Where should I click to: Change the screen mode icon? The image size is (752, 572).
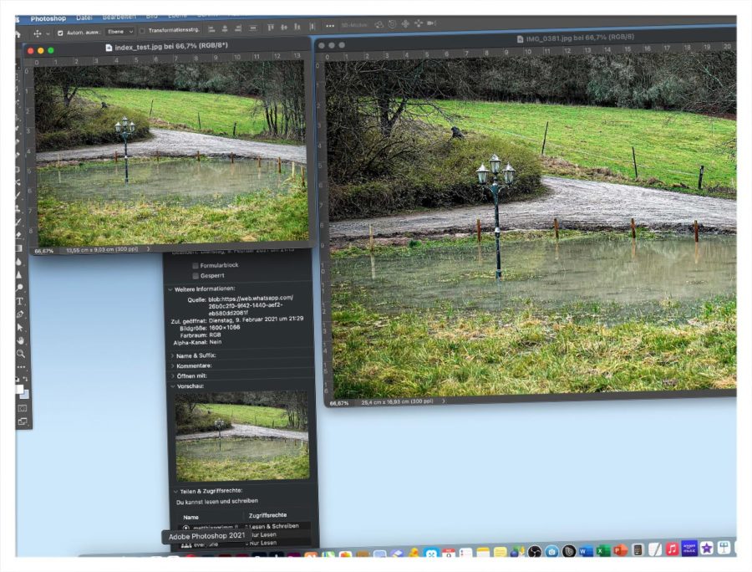pos(23,421)
